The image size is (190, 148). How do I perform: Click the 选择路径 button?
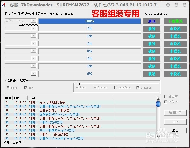coord(175,113)
